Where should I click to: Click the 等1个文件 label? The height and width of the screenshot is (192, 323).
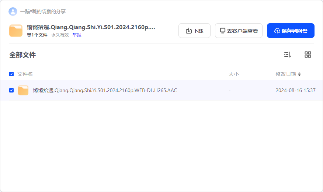point(37,35)
